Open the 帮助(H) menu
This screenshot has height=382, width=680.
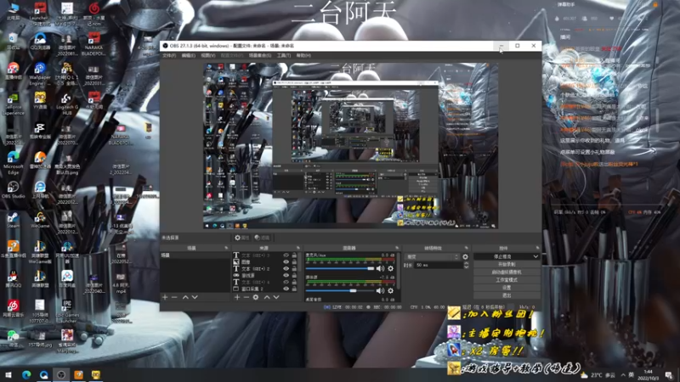pyautogui.click(x=303, y=55)
